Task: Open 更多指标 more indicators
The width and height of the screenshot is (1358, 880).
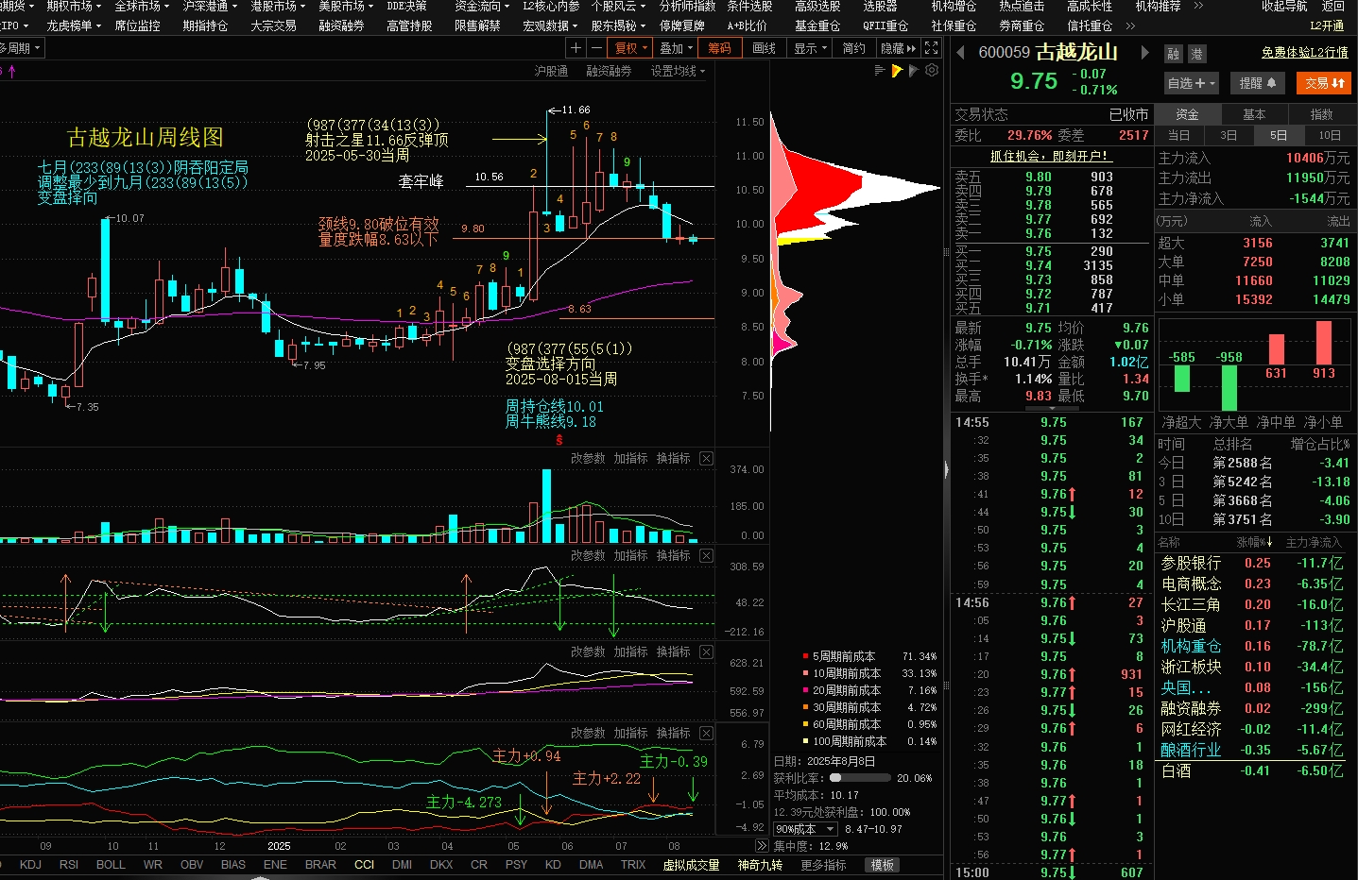Action: 823,864
